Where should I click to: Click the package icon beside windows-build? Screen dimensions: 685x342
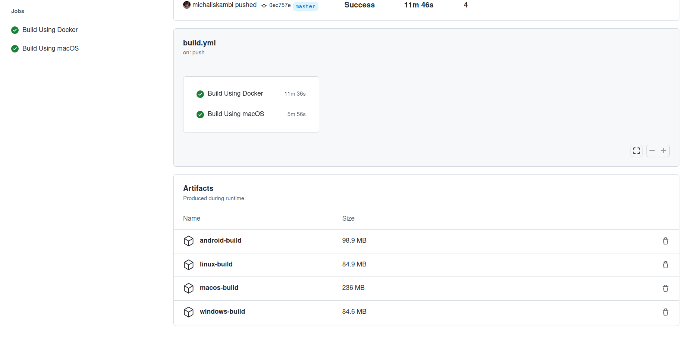189,312
